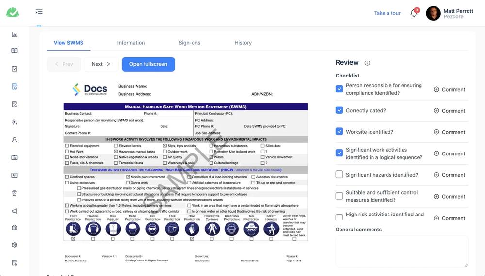485x276 pixels.
Task: Add comment to 'Suitable and sufficient control' item
Action: point(450,197)
